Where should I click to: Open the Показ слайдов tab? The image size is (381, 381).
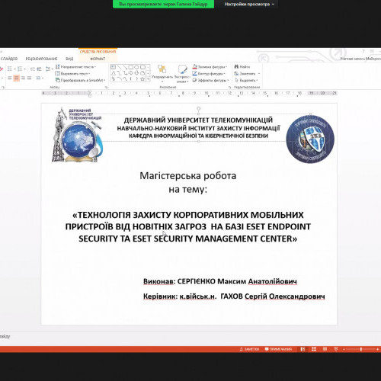pos(8,59)
